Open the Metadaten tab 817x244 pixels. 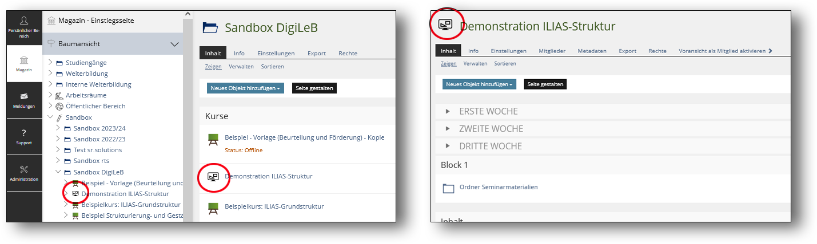click(592, 51)
